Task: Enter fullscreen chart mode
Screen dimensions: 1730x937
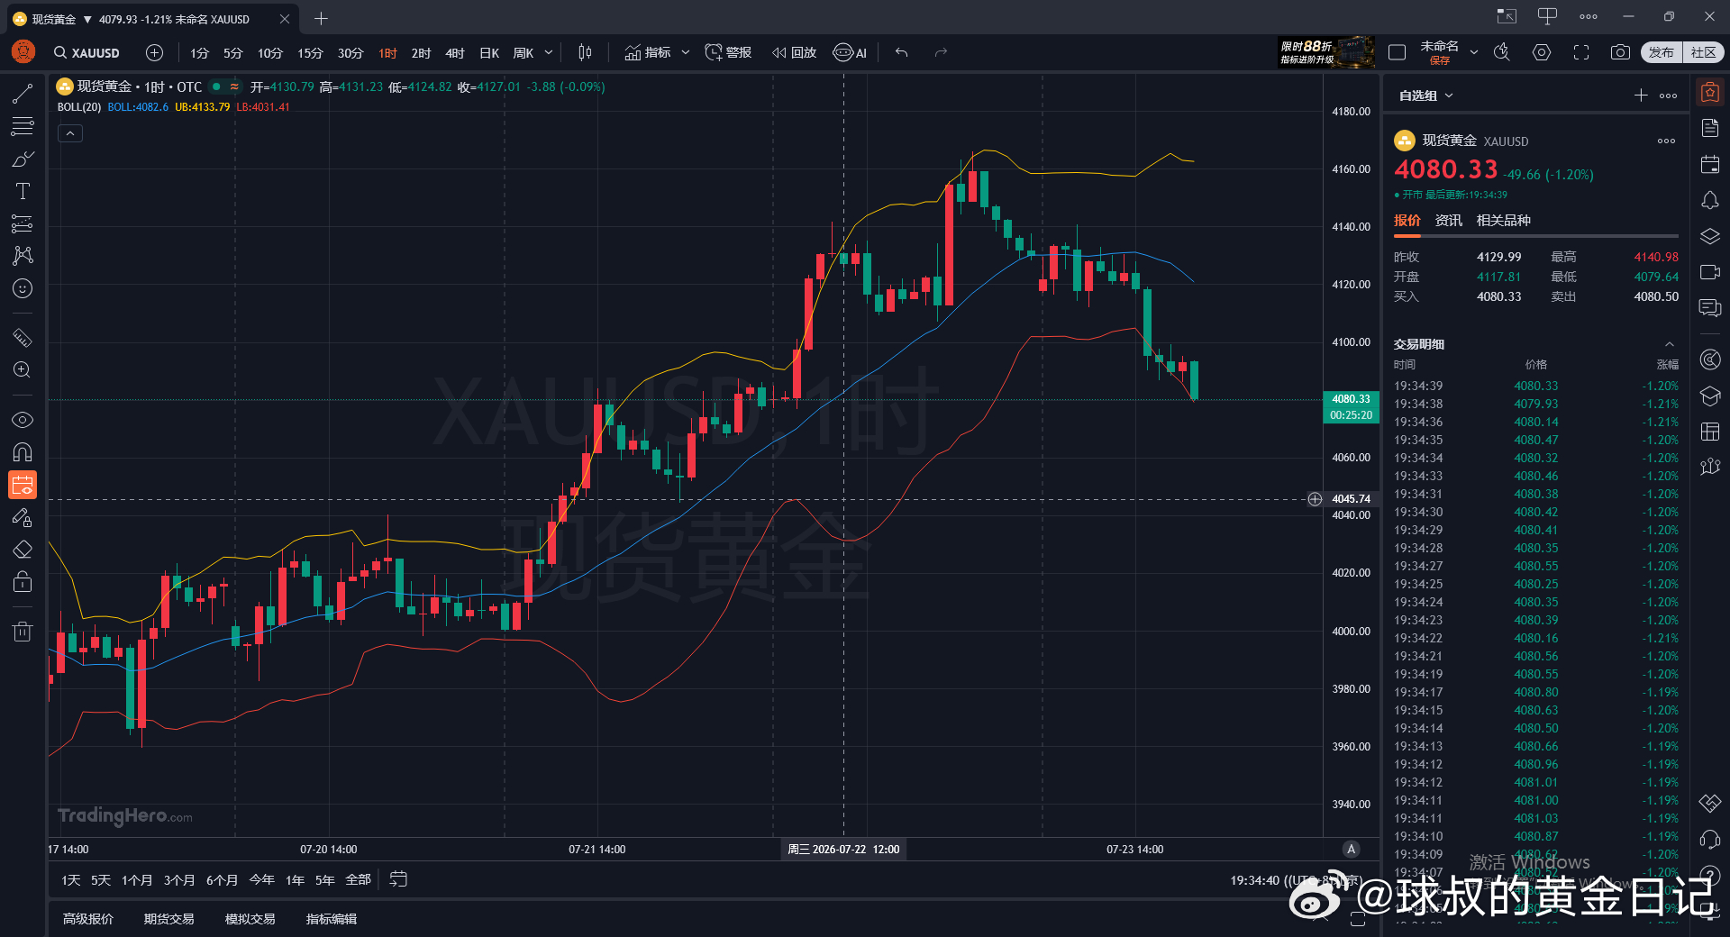Action: coord(1581,52)
